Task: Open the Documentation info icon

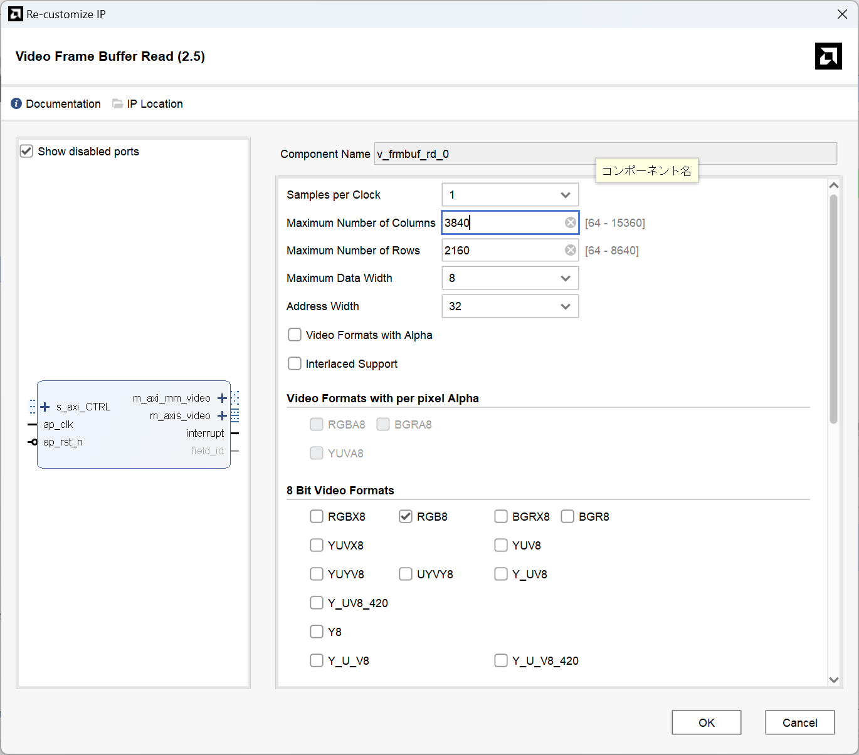Action: coord(16,103)
